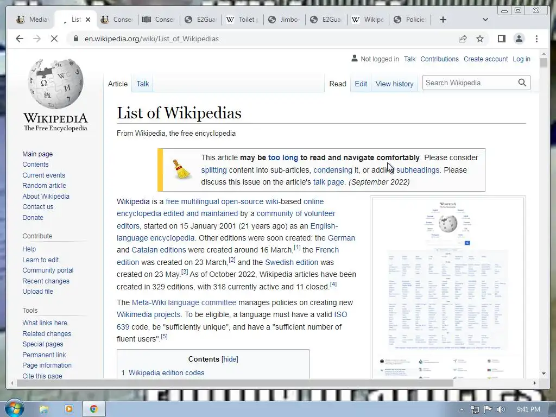Screen dimensions: 556x417
Task: Click the broom cleanup icon
Action: tap(182, 169)
